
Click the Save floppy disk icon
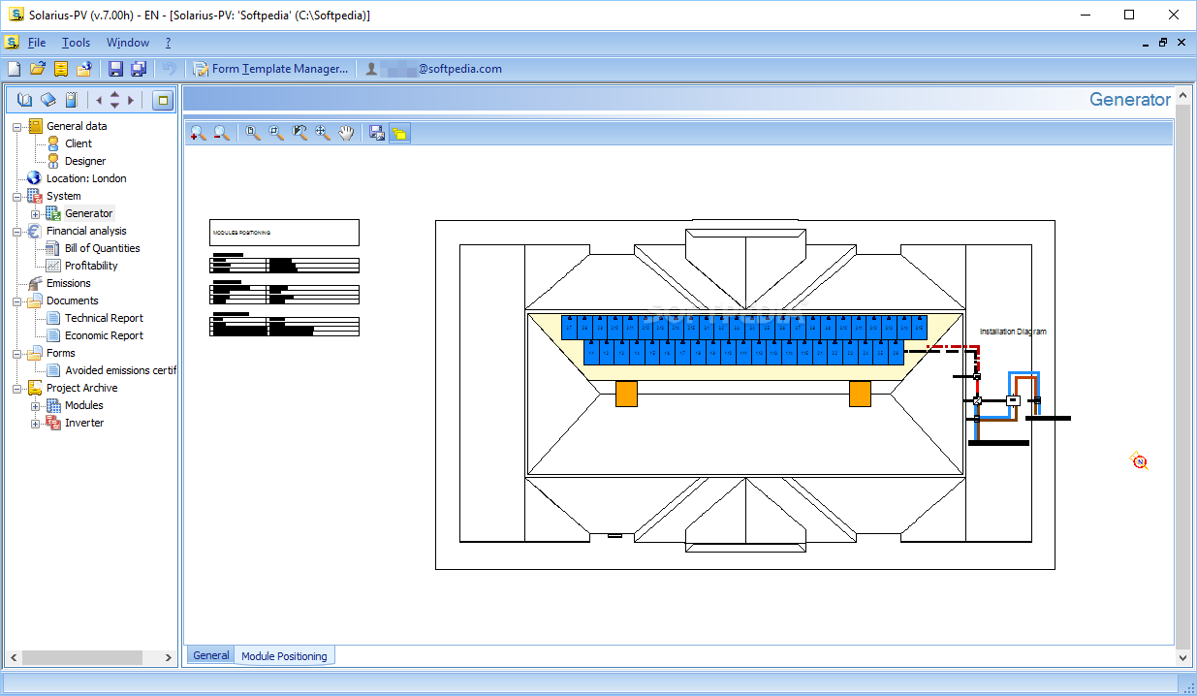pos(115,69)
